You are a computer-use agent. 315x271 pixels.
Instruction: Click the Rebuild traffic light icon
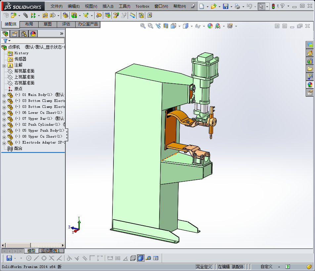point(273,6)
